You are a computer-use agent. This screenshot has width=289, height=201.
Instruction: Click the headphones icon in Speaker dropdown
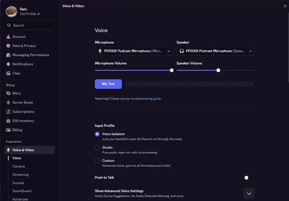(x=182, y=51)
